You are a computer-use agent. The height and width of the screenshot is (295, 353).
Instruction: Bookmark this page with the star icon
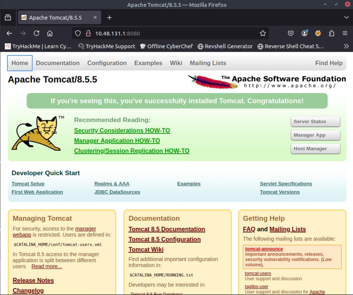pyautogui.click(x=263, y=33)
